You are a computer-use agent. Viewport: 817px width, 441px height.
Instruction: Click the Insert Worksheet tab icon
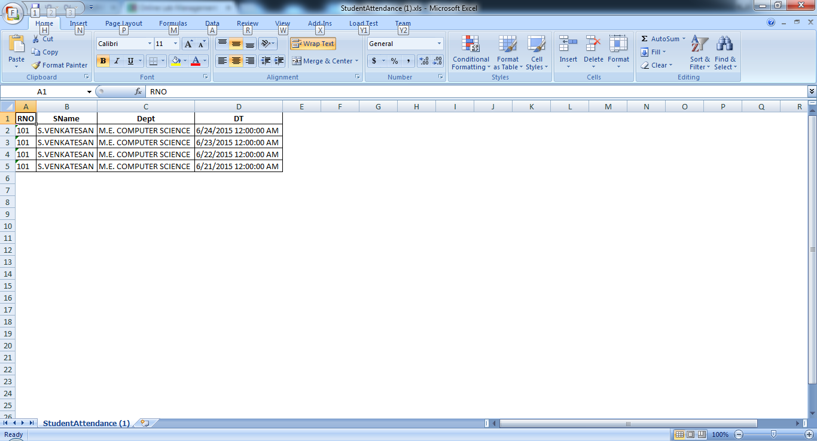(144, 423)
